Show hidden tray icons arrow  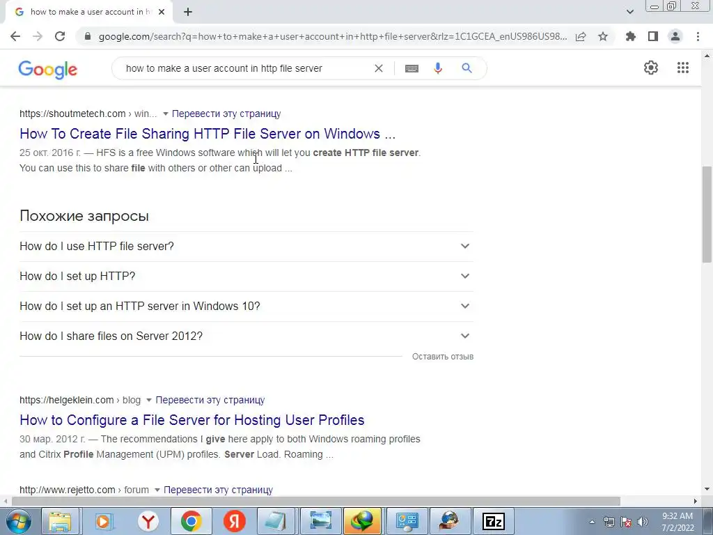pyautogui.click(x=592, y=522)
